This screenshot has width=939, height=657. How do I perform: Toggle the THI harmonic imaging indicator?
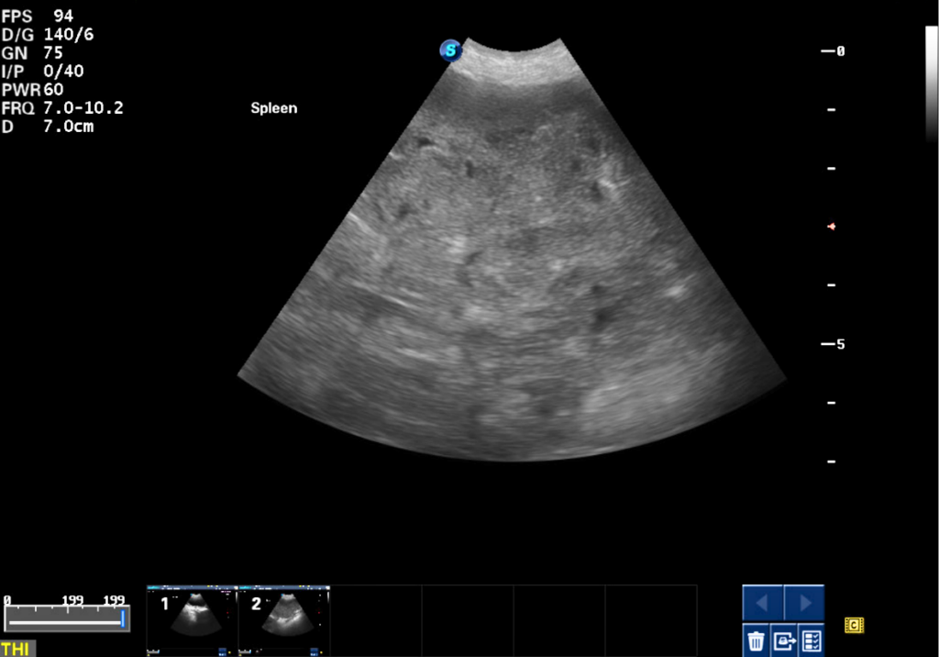(17, 649)
